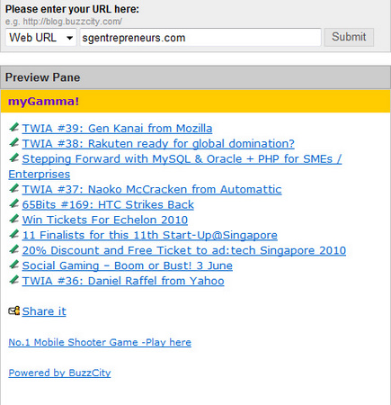Click pencil icon beside Social Gaming entry

pyautogui.click(x=13, y=265)
